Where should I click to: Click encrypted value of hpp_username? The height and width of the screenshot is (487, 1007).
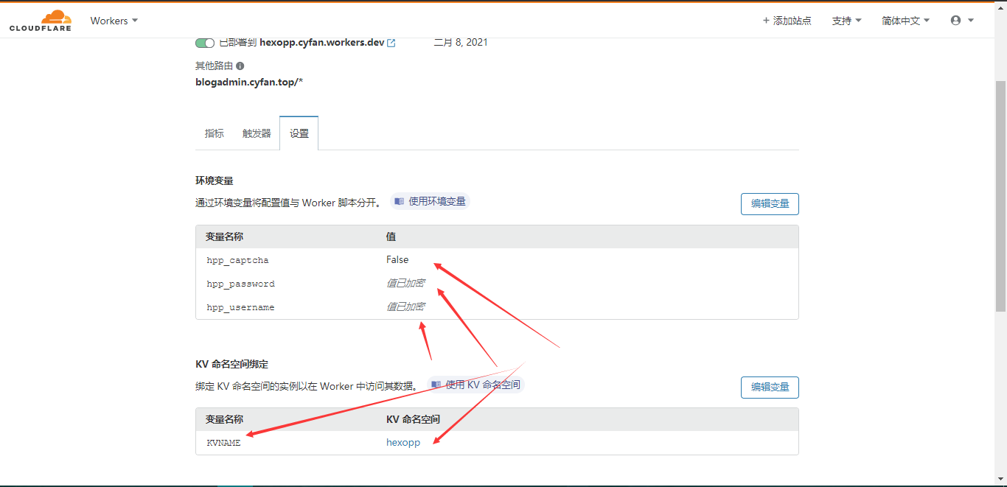point(405,306)
